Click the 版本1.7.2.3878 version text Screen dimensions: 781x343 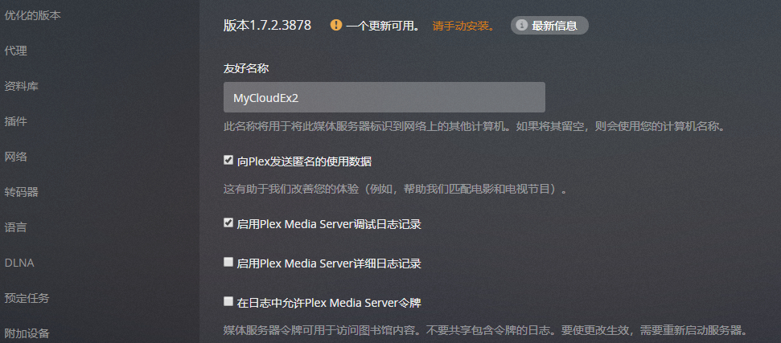coord(267,26)
